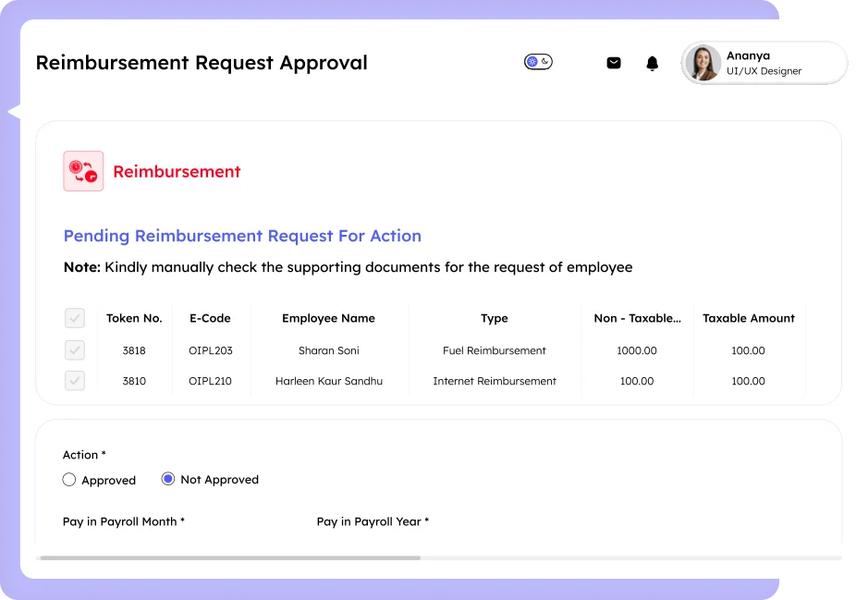Image resolution: width=856 pixels, height=600 pixels.
Task: Select the Approved radio button
Action: coord(69,480)
